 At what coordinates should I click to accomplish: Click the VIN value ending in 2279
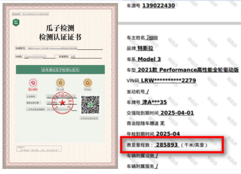click(x=168, y=81)
